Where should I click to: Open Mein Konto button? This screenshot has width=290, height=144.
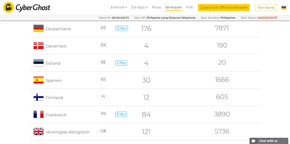[266, 8]
